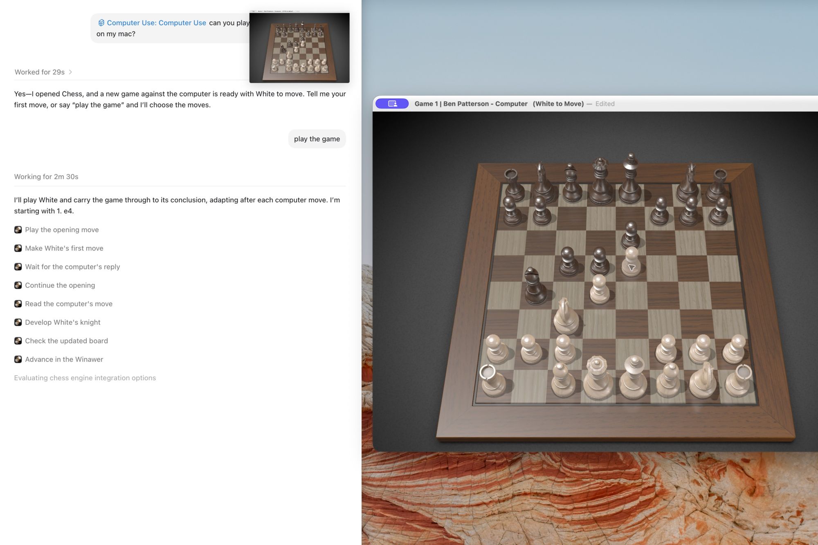Click the black pawn on d5
The height and width of the screenshot is (545, 818).
pyautogui.click(x=599, y=262)
